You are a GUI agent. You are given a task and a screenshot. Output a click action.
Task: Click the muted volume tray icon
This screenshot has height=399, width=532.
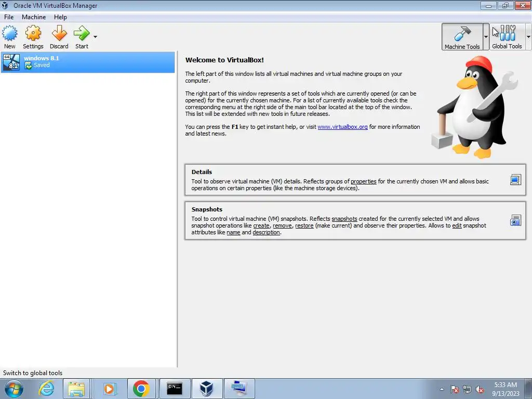coord(480,390)
